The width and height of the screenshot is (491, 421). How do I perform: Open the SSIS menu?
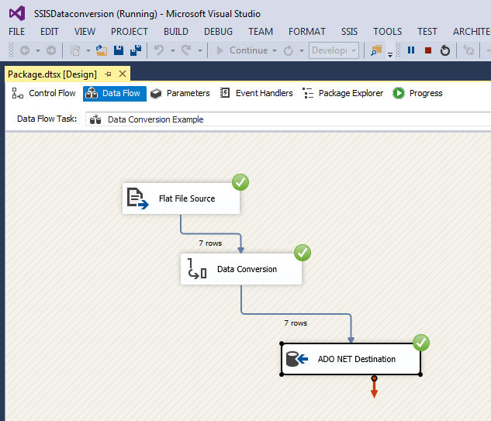tap(349, 32)
